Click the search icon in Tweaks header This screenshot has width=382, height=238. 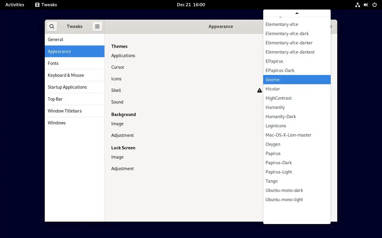tap(52, 26)
